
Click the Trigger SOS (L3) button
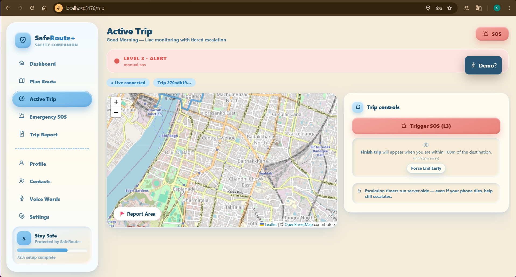[426, 126]
